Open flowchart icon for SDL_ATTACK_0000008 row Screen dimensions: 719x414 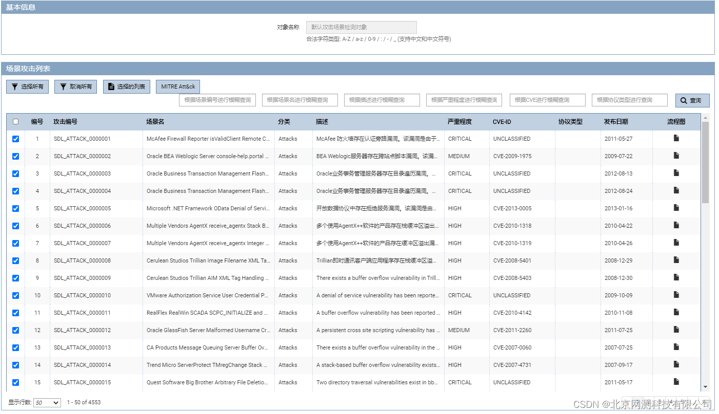click(676, 260)
